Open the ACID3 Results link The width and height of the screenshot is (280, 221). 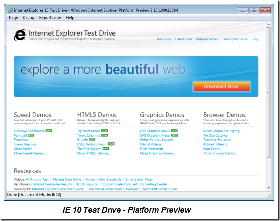click(x=86, y=184)
